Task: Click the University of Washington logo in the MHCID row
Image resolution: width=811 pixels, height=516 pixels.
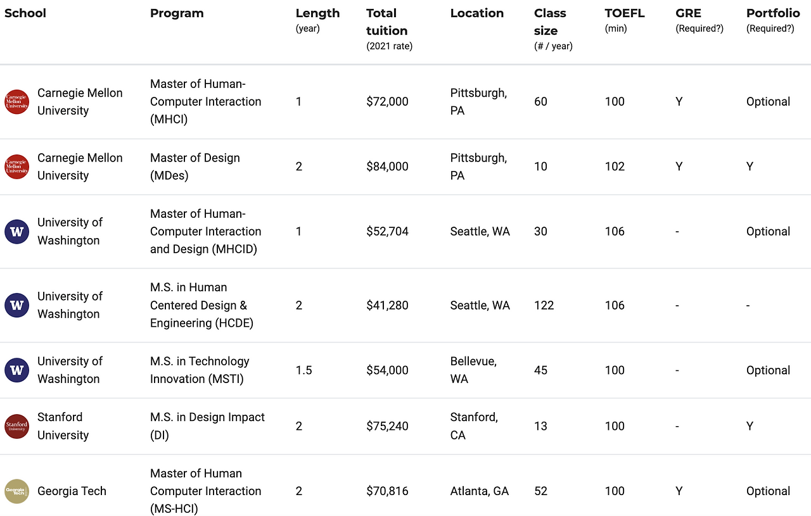Action: (x=17, y=231)
